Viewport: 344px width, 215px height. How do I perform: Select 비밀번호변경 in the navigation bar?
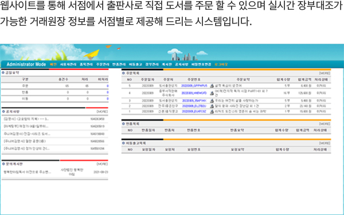[201, 64]
